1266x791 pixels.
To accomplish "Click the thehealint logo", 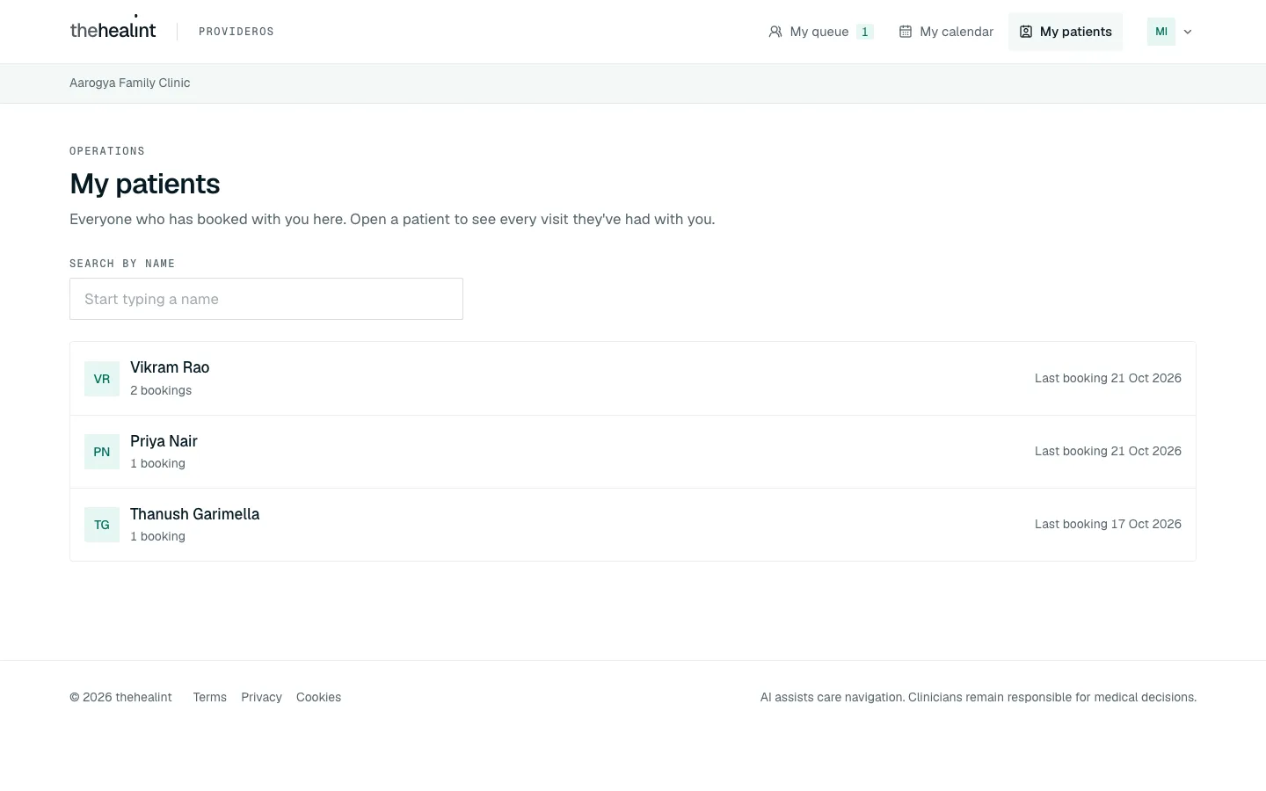I will [113, 29].
